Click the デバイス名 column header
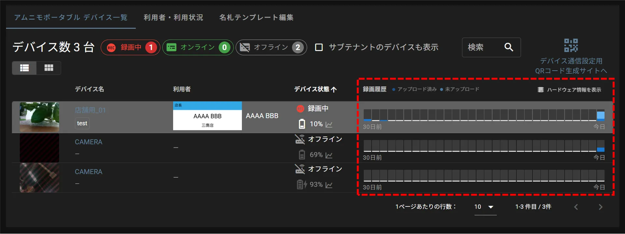625x234 pixels. (89, 89)
